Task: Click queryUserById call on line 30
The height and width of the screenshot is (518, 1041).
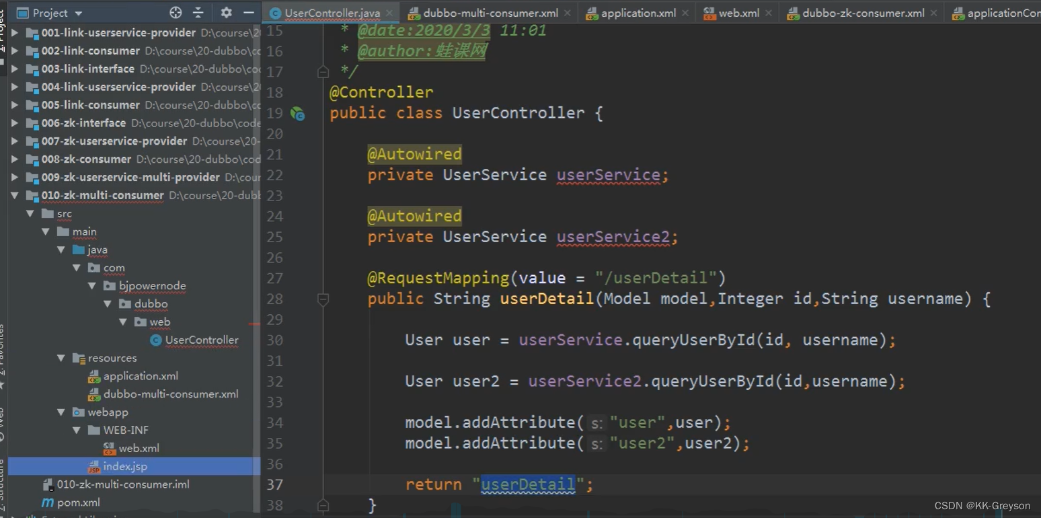Action: (693, 340)
